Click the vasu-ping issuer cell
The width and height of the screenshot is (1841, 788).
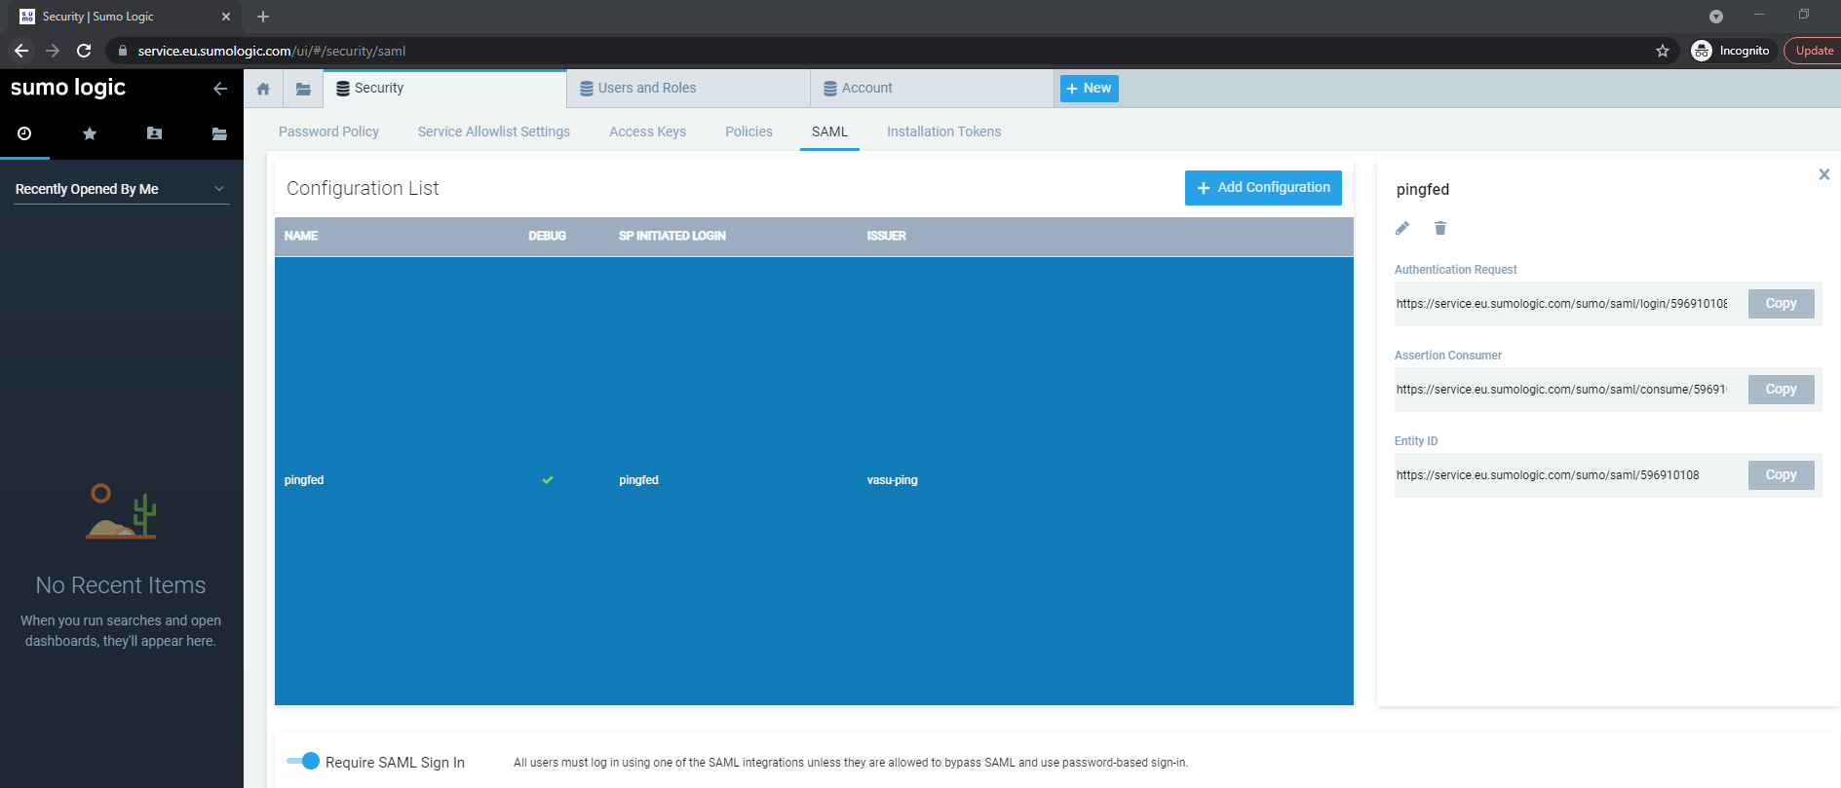click(x=893, y=480)
